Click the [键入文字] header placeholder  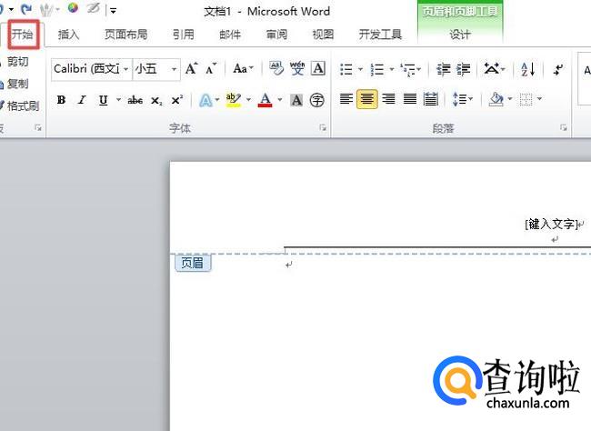(551, 224)
